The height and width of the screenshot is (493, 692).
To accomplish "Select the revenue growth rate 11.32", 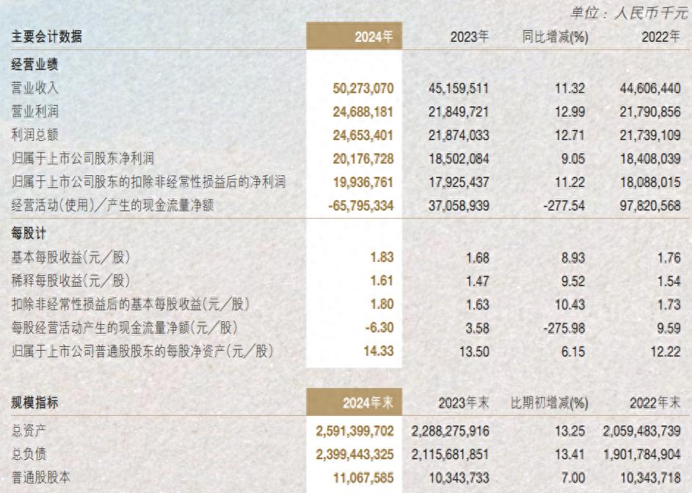I will pyautogui.click(x=569, y=88).
